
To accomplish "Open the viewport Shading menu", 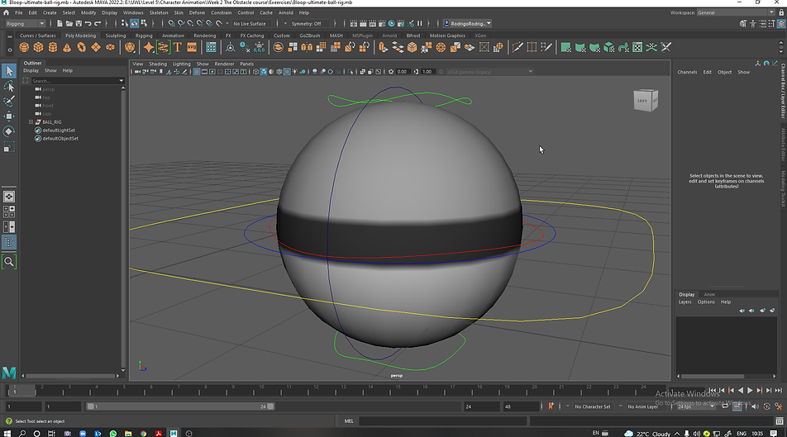I will [158, 64].
